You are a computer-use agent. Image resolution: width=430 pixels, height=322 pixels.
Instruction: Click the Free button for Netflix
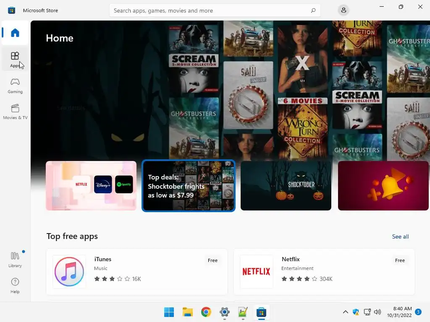tap(400, 260)
